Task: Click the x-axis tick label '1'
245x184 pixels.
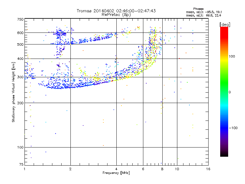Action: point(24,169)
